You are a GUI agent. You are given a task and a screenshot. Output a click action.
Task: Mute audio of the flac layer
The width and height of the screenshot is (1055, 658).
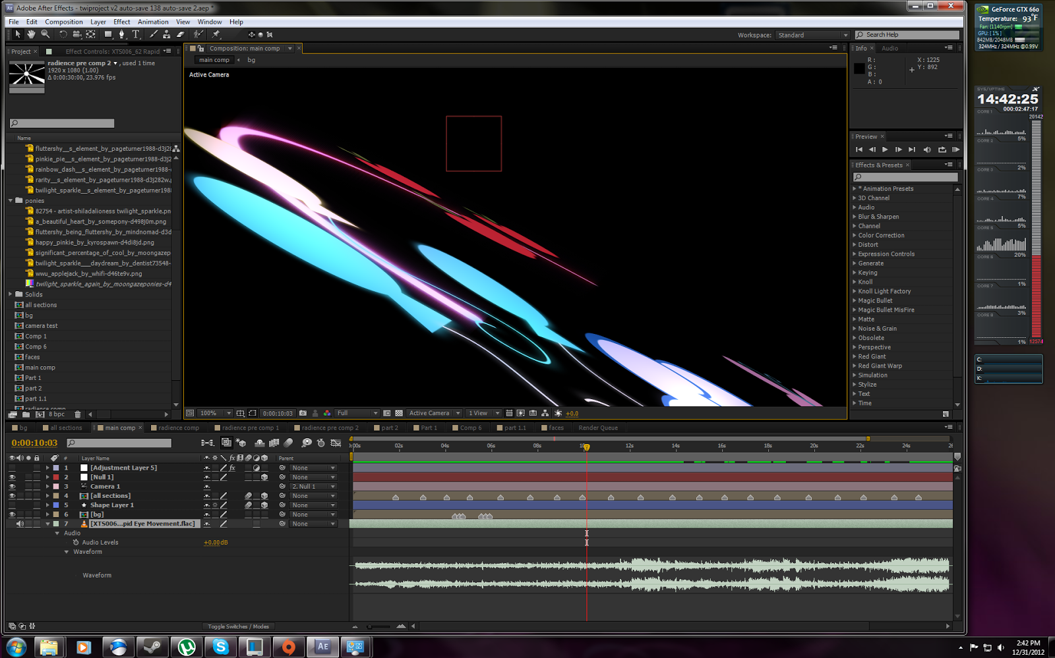coord(20,524)
